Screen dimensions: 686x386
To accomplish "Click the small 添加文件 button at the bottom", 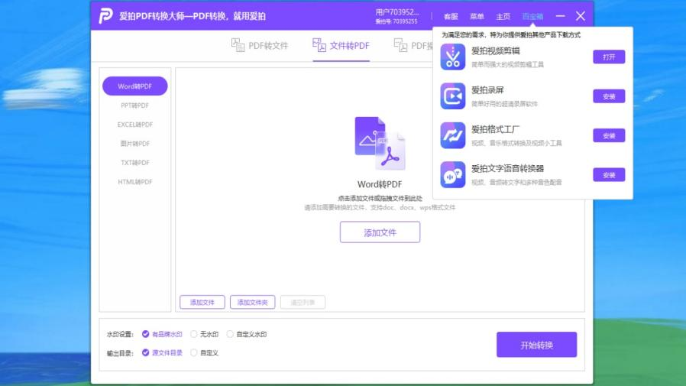I will (x=202, y=302).
